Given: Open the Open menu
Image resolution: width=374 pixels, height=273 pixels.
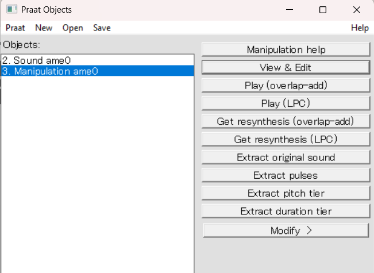Looking at the screenshot, I should 73,28.
